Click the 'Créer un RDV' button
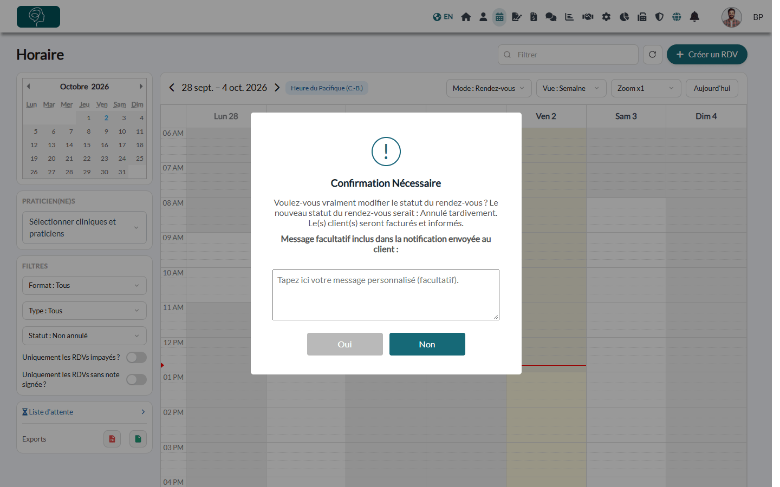 click(x=707, y=55)
